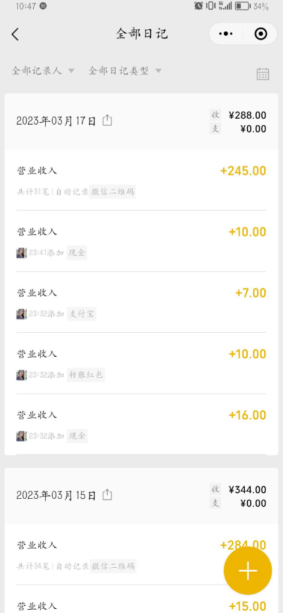The width and height of the screenshot is (283, 613).
Task: Tap the yellow plus add-record button
Action: (248, 571)
